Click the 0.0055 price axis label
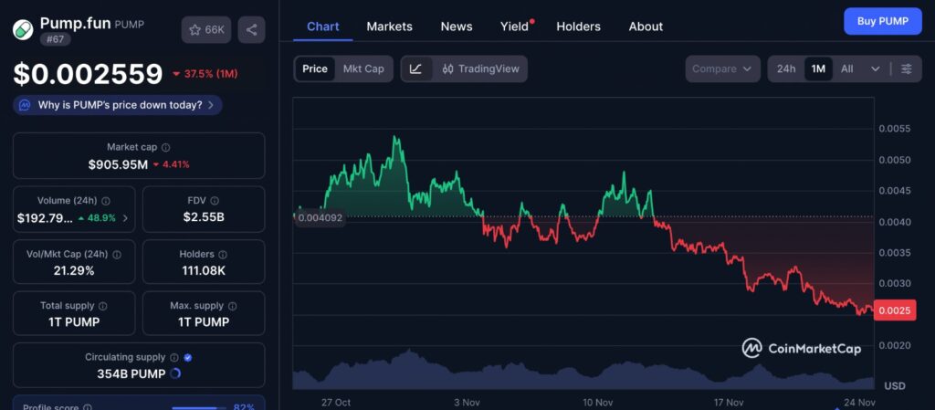 pyautogui.click(x=894, y=129)
